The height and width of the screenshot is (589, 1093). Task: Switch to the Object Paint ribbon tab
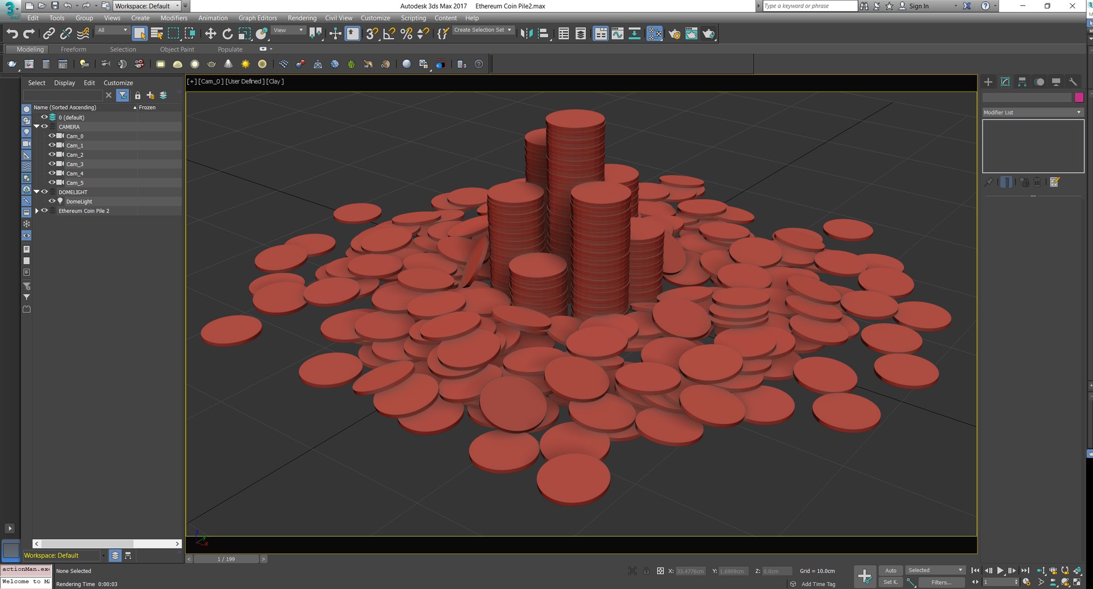[x=177, y=50]
